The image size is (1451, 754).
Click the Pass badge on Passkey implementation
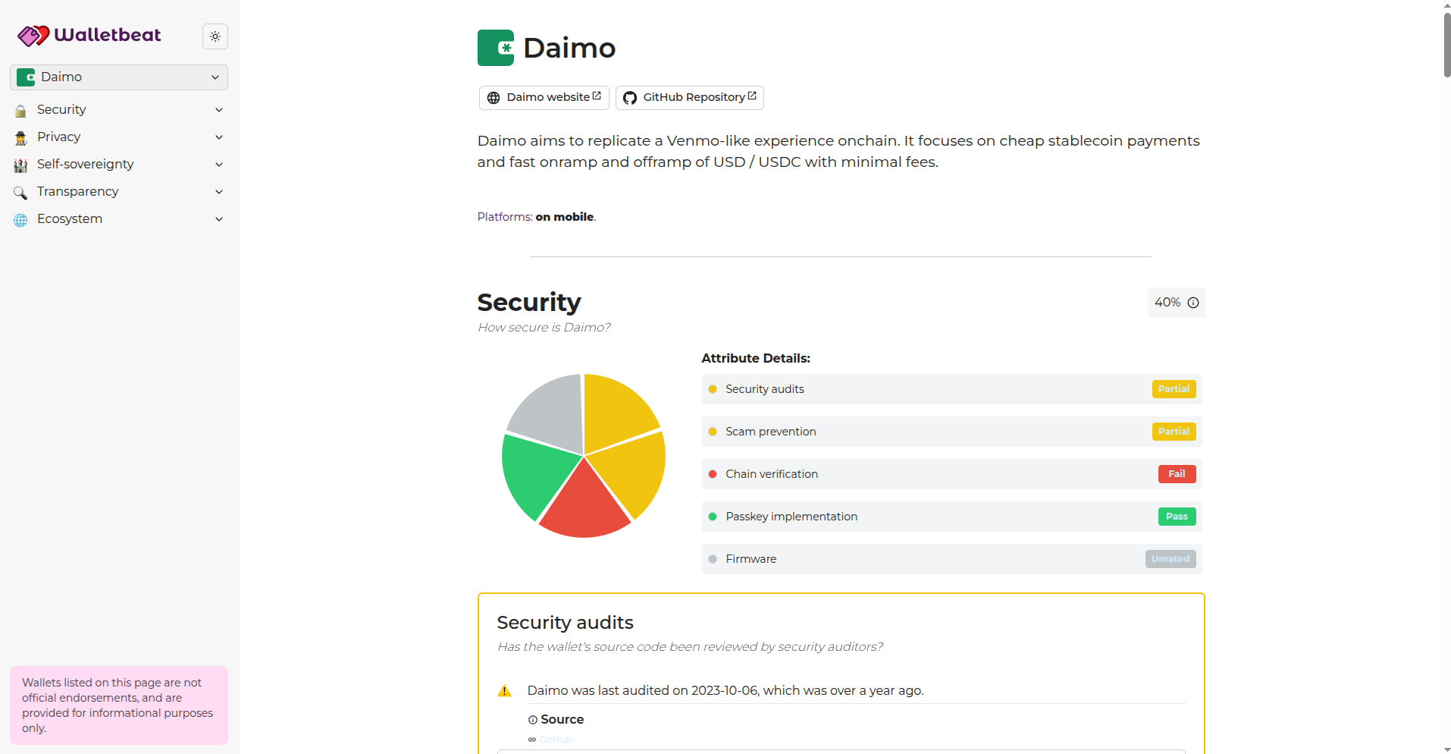coord(1177,517)
